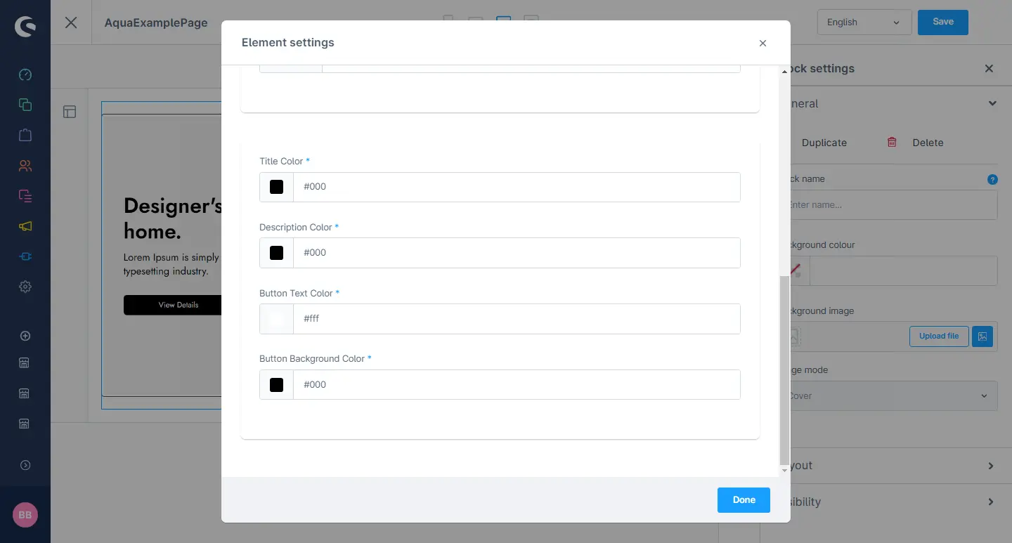The width and height of the screenshot is (1012, 543).
Task: Click the blue help icon near block name
Action: pyautogui.click(x=992, y=179)
